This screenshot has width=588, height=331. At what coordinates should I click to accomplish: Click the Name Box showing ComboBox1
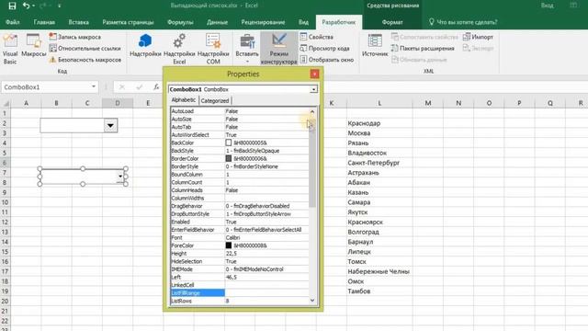(45, 87)
